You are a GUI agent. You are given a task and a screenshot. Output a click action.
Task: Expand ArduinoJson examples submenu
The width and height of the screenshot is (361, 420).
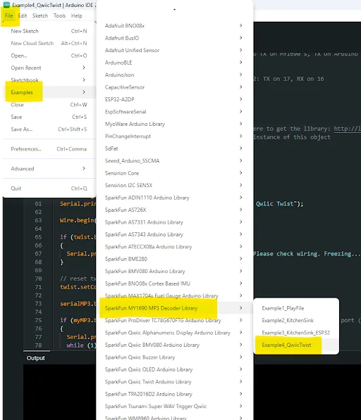(x=174, y=75)
